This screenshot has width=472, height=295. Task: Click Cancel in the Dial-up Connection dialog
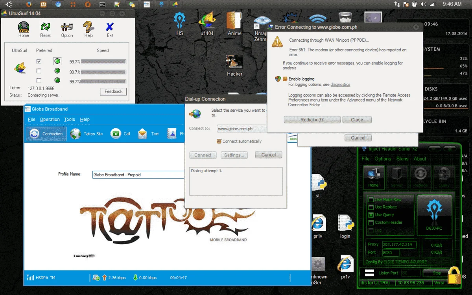pyautogui.click(x=269, y=155)
